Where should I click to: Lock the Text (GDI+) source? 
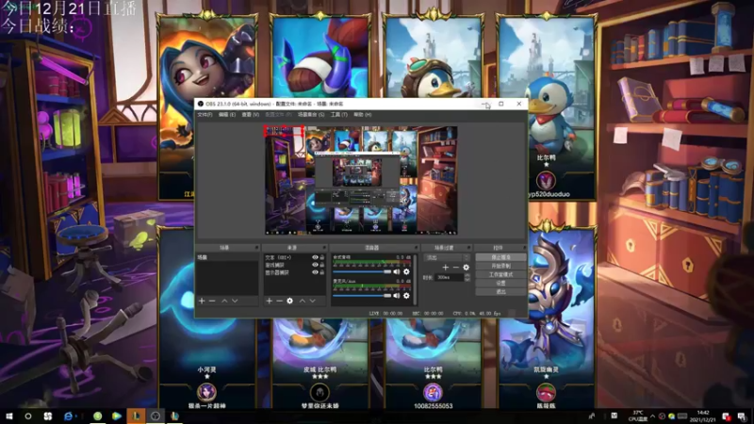[322, 257]
